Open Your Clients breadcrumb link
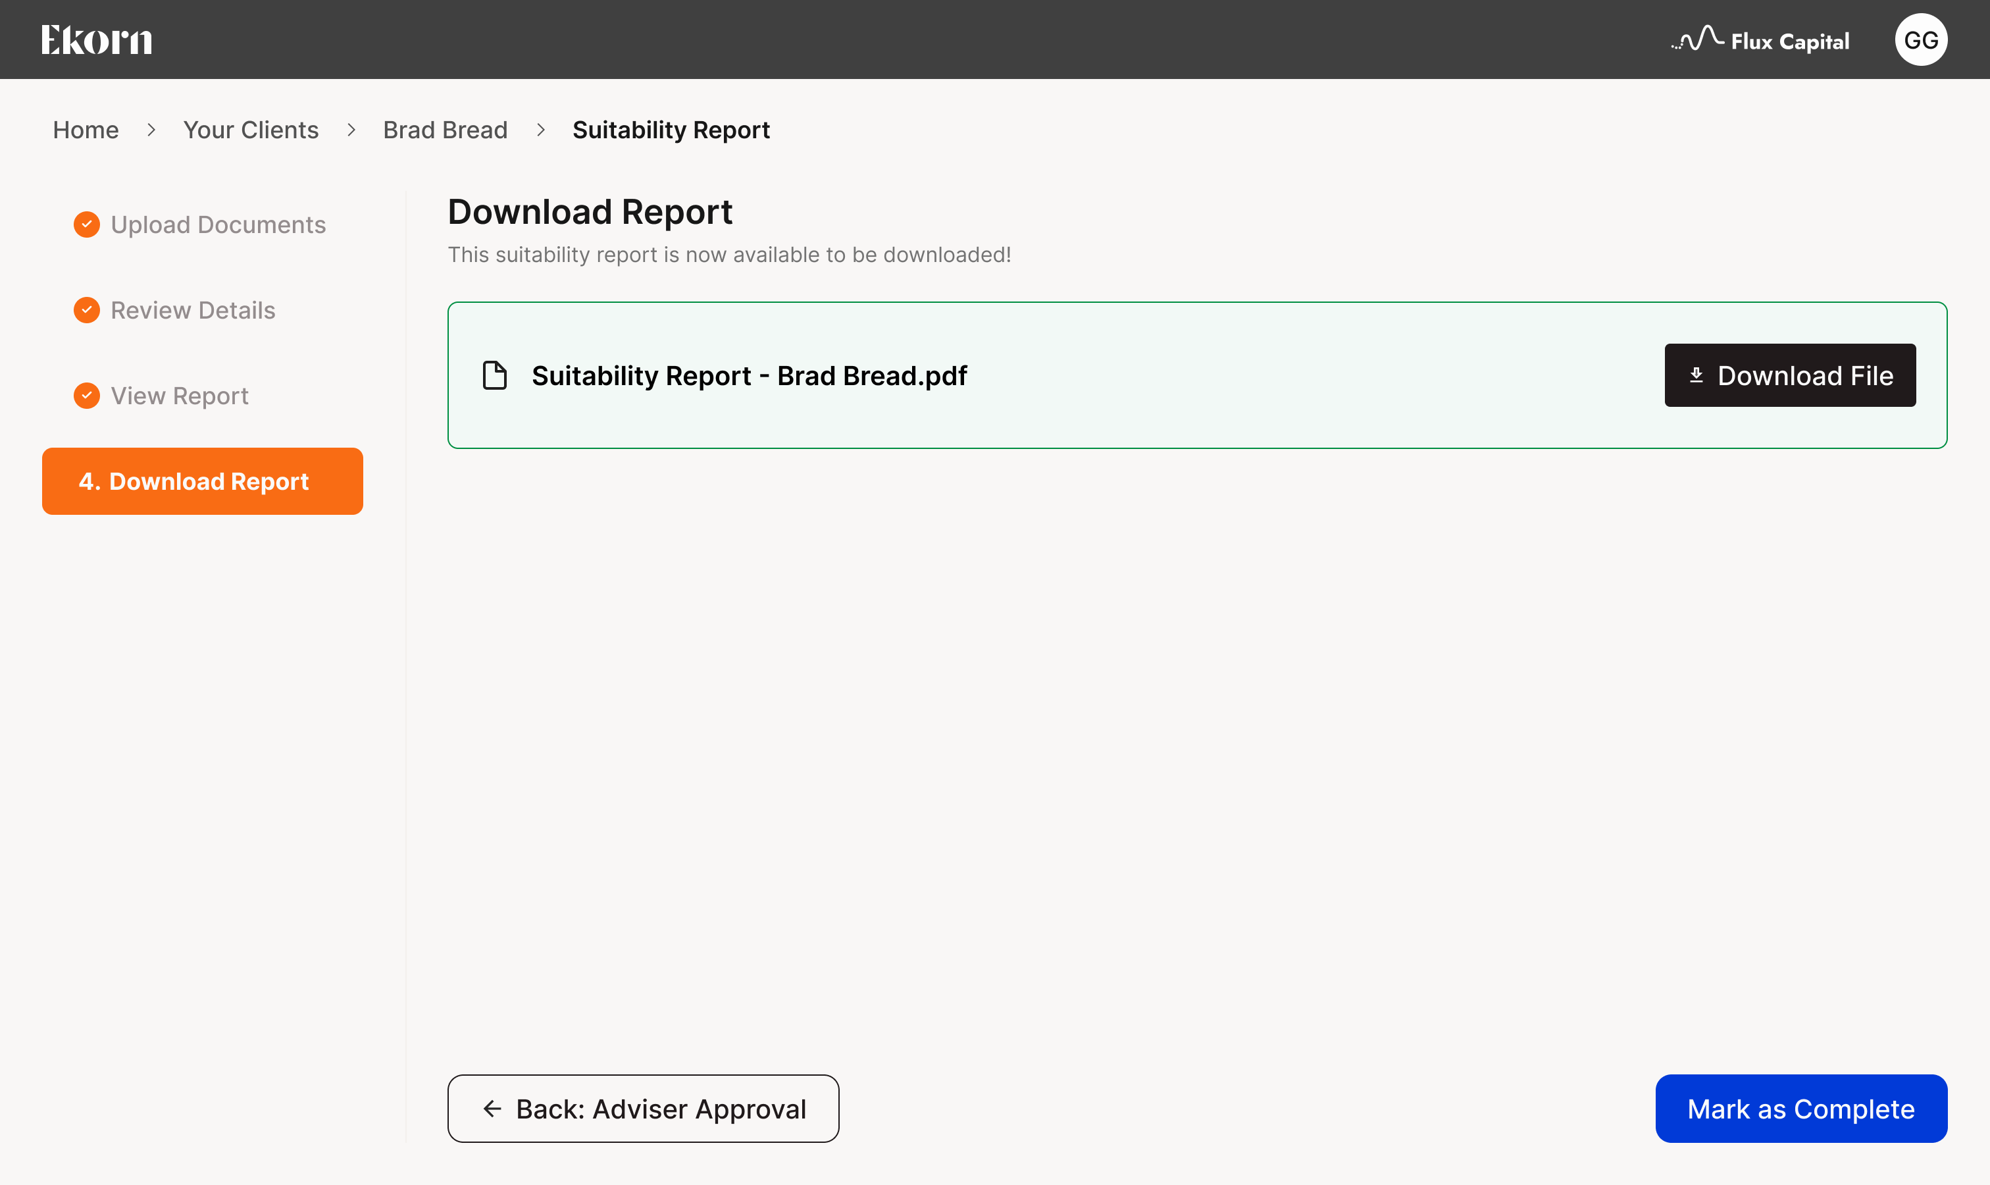The width and height of the screenshot is (1990, 1185). (x=251, y=129)
